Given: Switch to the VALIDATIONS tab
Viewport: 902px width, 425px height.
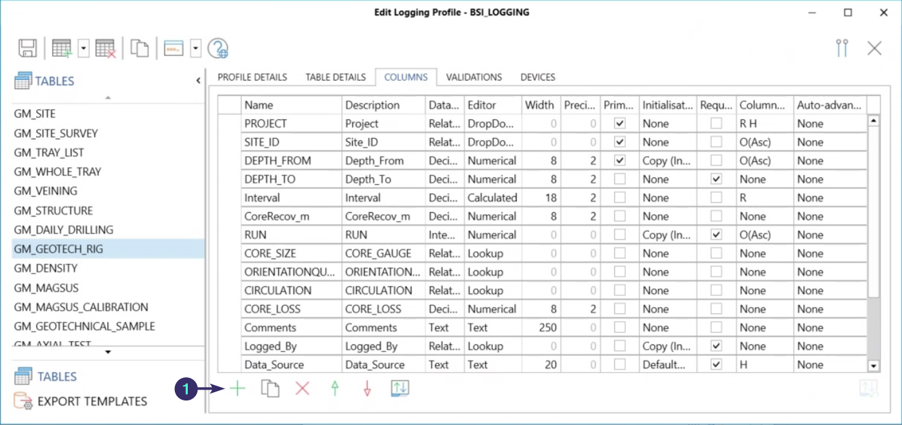Looking at the screenshot, I should click(x=474, y=77).
